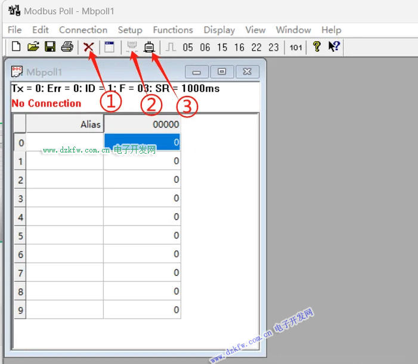The image size is (418, 364).
Task: Select the value cell in row 3
Action: pyautogui.click(x=143, y=198)
